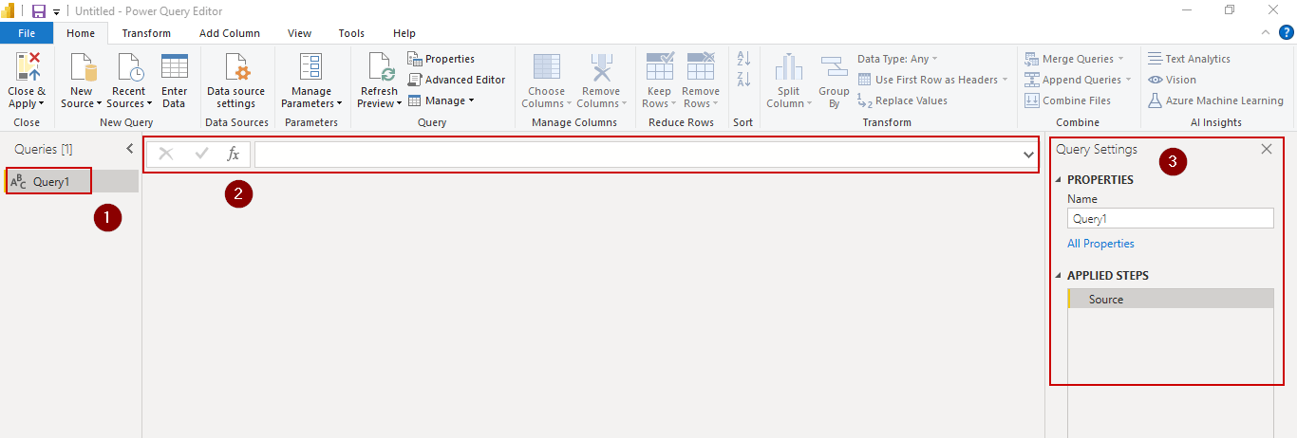This screenshot has height=438, width=1297.
Task: Switch to the View tab
Action: click(x=299, y=33)
